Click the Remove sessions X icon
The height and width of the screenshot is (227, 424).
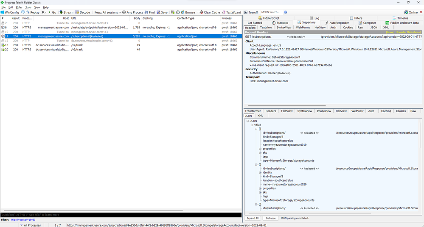coord(43,12)
